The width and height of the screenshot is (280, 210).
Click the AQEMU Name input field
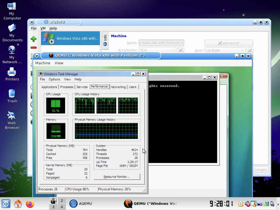coord(161,43)
